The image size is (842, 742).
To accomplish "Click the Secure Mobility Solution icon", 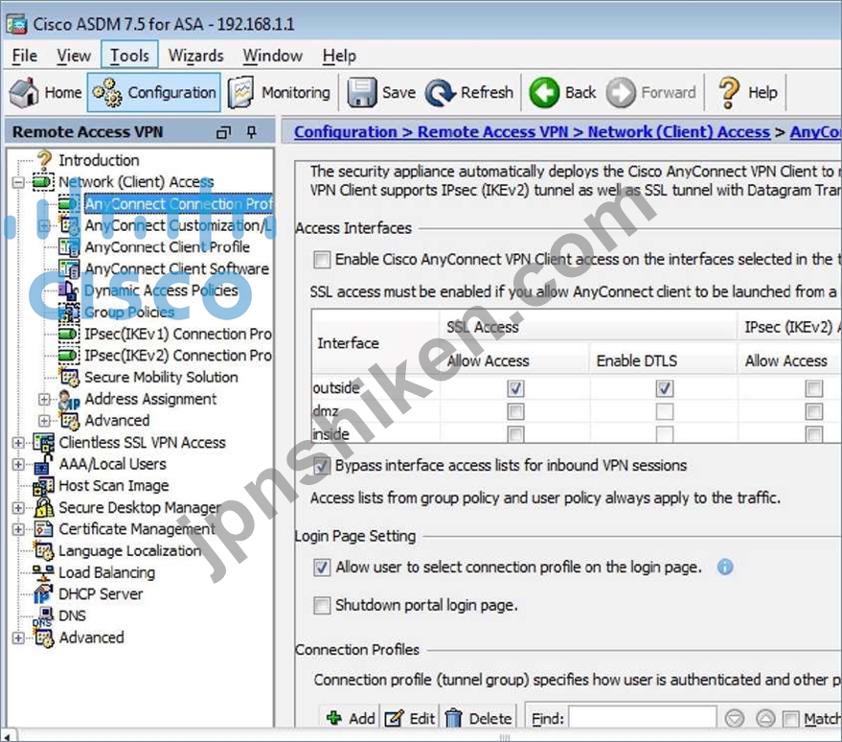I will [69, 377].
